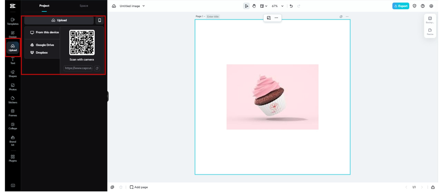Open the Design sidebar panel

(13, 34)
